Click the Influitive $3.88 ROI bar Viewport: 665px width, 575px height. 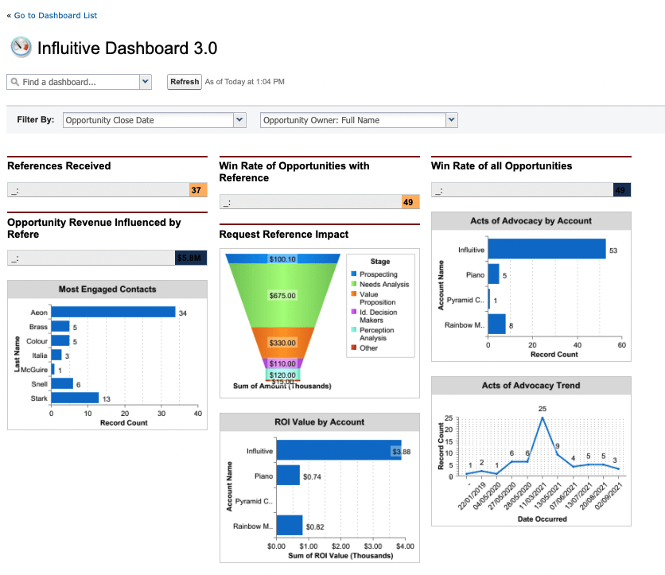[x=339, y=450]
